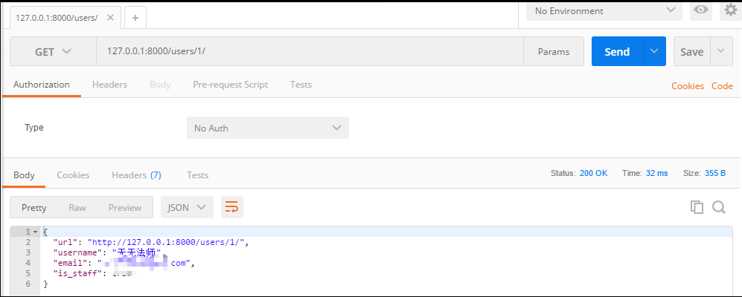742x297 pixels.
Task: Click the environment quick look eye icon
Action: (700, 10)
